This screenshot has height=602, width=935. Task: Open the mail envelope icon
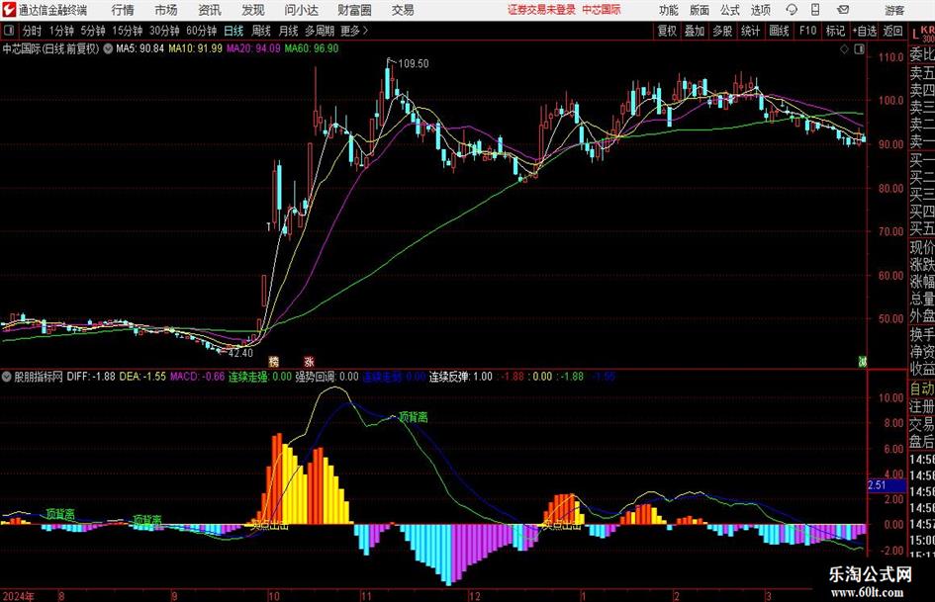pyautogui.click(x=843, y=10)
